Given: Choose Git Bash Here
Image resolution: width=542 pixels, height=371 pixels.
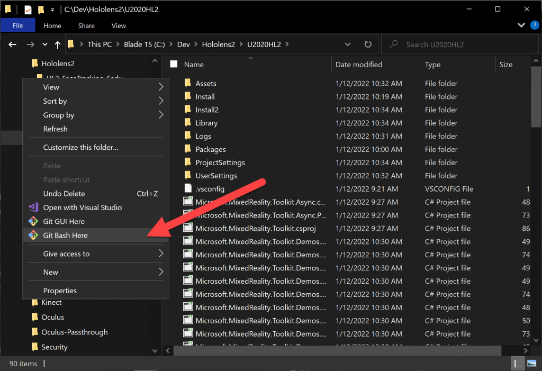Looking at the screenshot, I should click(x=96, y=235).
